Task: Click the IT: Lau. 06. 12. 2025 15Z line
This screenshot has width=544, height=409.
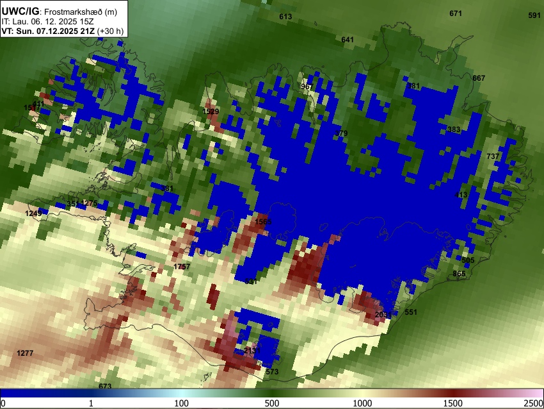Action: pyautogui.click(x=47, y=22)
